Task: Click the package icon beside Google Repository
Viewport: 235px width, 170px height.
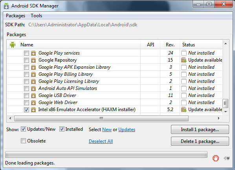Action: click(33, 60)
